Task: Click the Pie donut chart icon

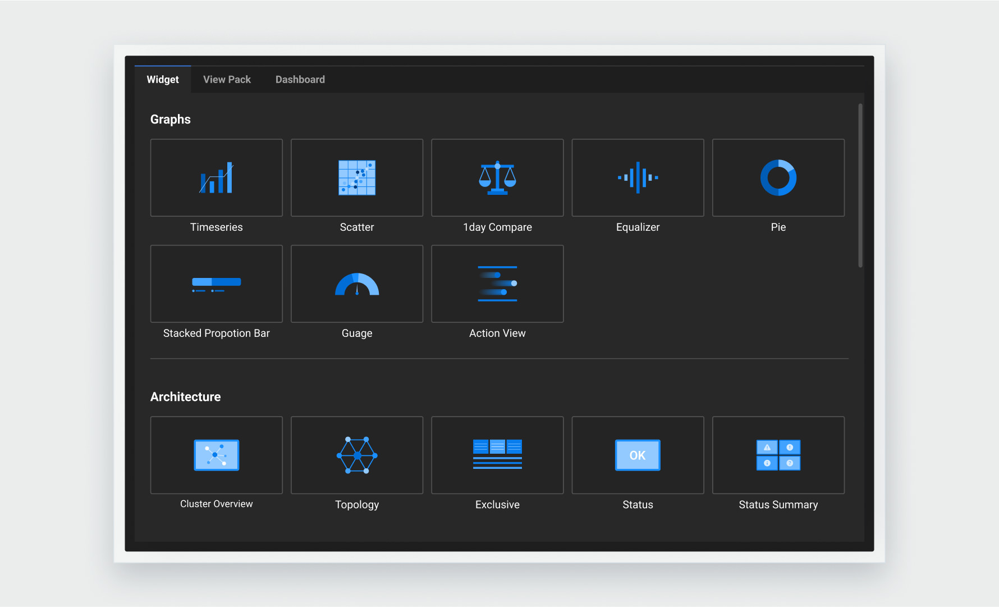Action: point(778,178)
